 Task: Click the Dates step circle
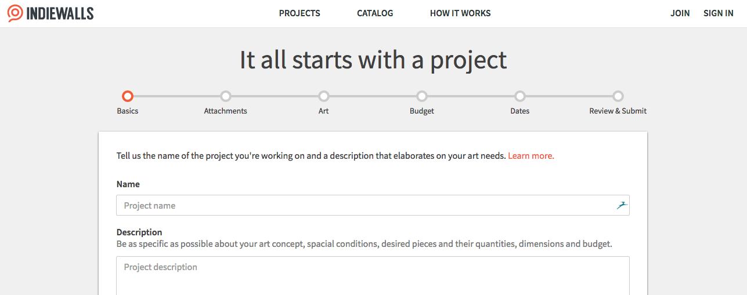(520, 96)
